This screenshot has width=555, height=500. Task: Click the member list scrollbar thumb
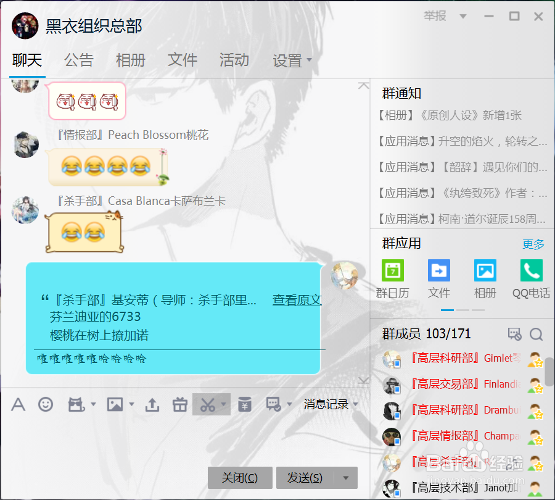tap(549, 372)
